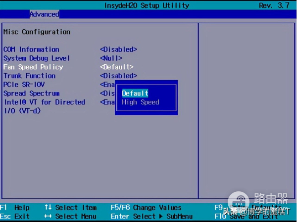
Task: Select the System Debug Level setting
Action: tap(37, 58)
